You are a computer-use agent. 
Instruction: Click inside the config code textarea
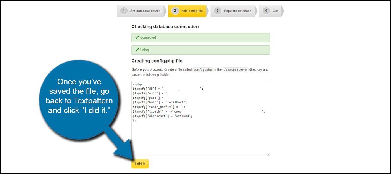coord(200,118)
